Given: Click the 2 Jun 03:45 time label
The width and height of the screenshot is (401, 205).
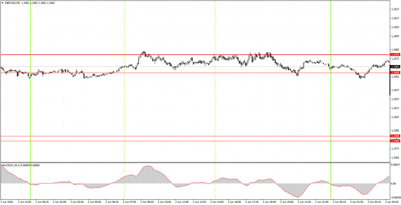Looking at the screenshot, I should click(x=77, y=202).
